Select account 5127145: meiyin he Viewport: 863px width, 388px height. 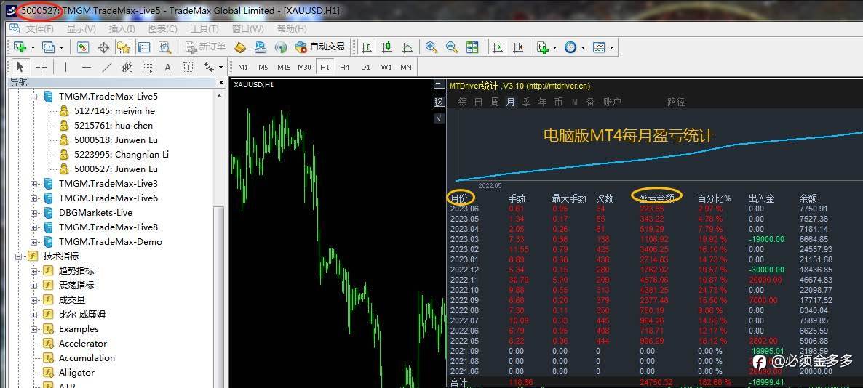tap(114, 111)
